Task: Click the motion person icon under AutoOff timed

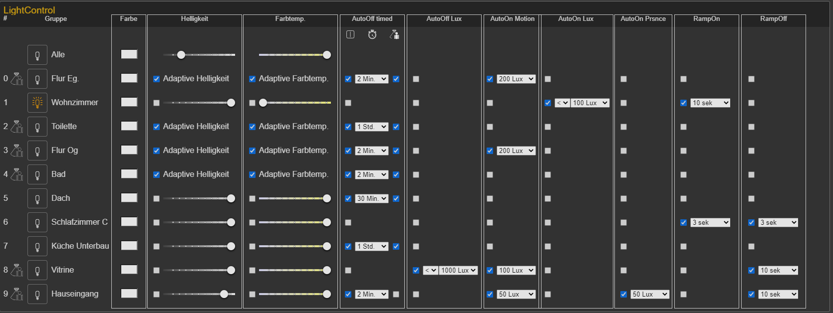Action: (394, 34)
